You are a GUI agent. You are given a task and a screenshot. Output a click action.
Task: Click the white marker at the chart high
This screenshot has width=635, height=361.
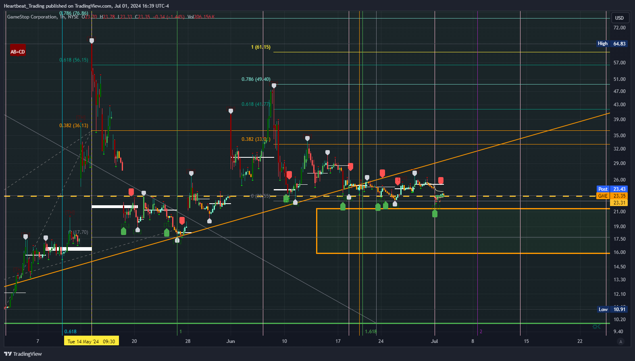tap(92, 41)
